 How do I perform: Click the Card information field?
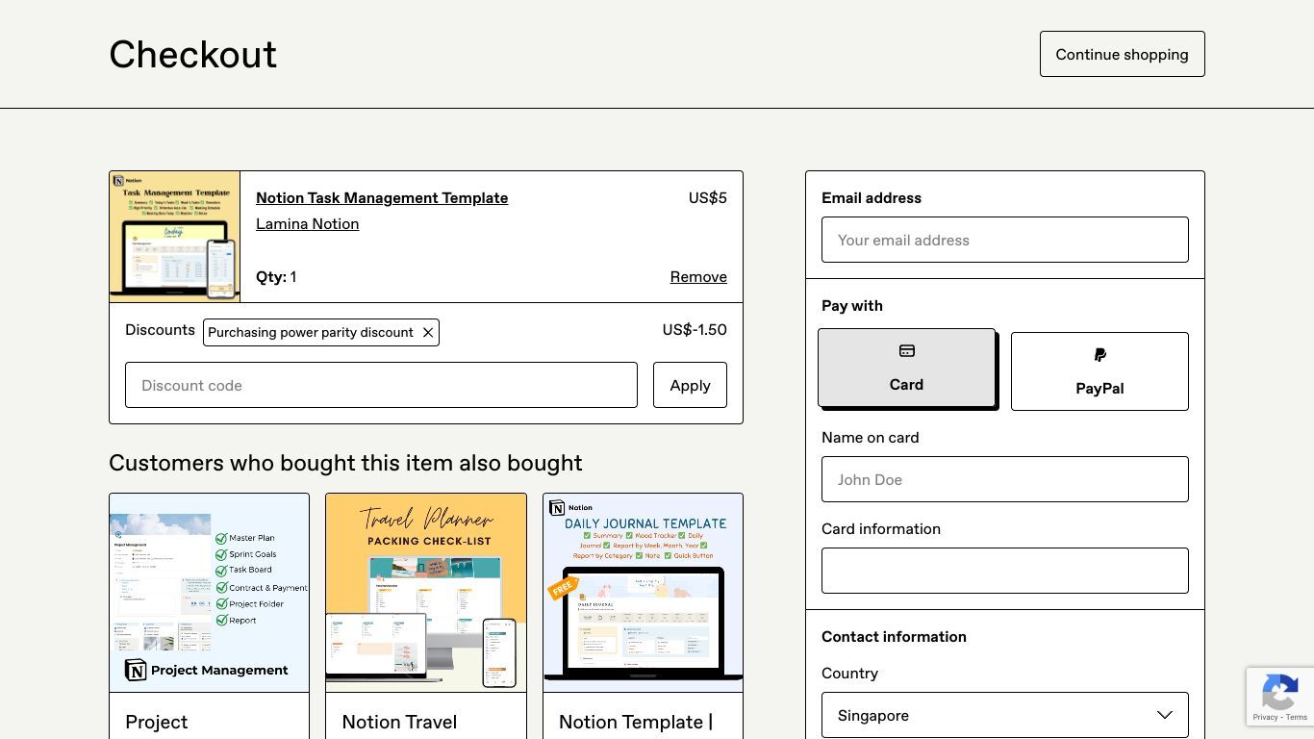click(1005, 571)
